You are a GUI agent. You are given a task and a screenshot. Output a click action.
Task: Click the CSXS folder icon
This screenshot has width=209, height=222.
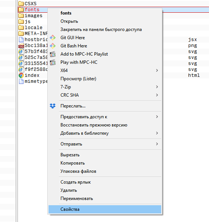click(x=21, y=3)
